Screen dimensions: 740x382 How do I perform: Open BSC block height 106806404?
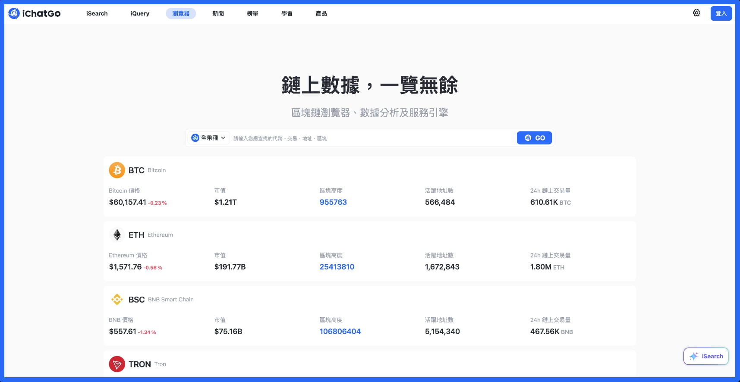coord(340,332)
